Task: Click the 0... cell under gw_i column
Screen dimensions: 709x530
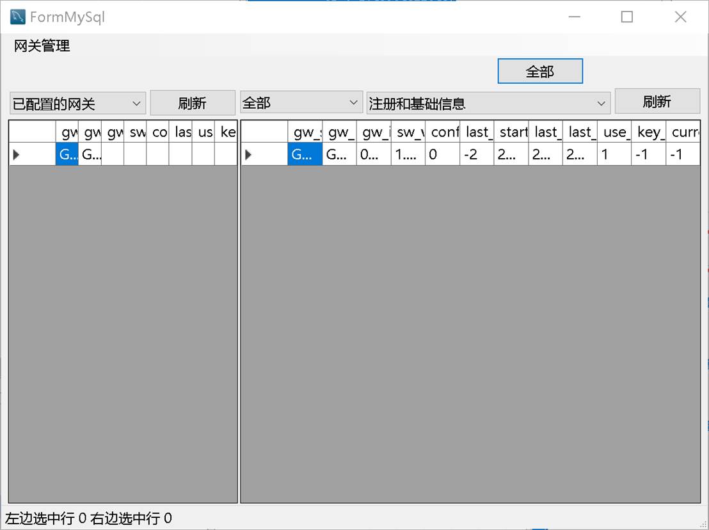Action: (x=374, y=155)
